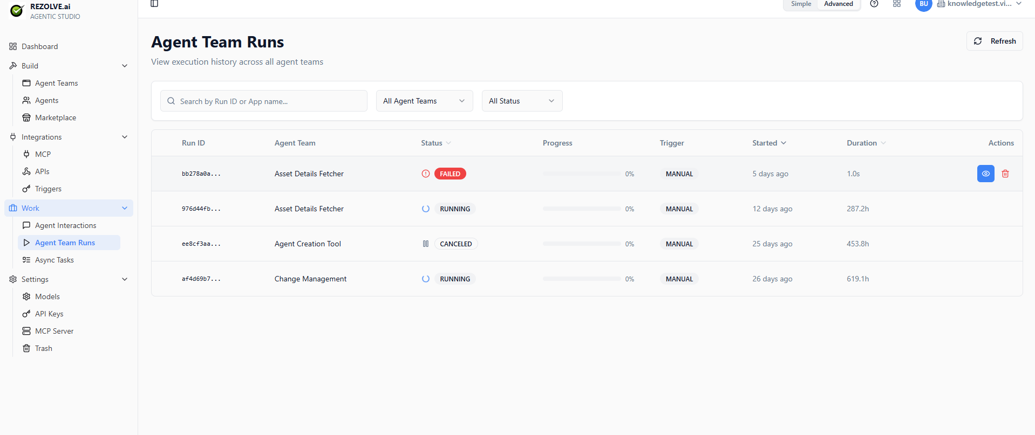The height and width of the screenshot is (435, 1035).
Task: Click the Agent Interactions chat icon
Action: click(26, 225)
